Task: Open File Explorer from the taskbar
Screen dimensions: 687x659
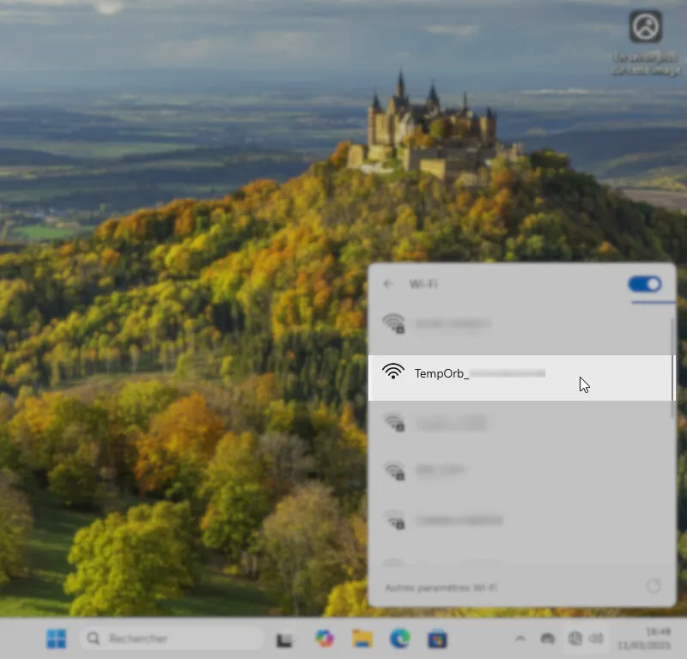Action: click(x=362, y=638)
